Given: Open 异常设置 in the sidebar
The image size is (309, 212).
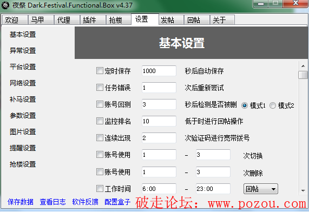Looking at the screenshot, I should click(23, 51).
